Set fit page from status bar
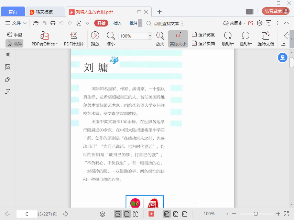This screenshot has height=220, width=294. 176,214
